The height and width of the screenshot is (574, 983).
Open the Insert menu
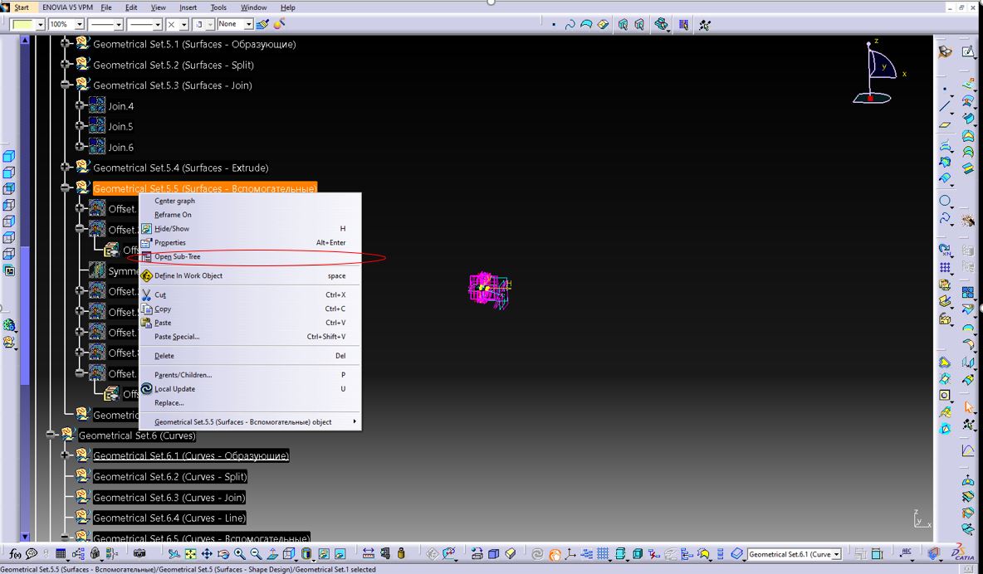point(188,7)
